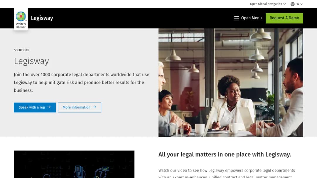
Task: Click the Legisway header brand link
Action: (x=42, y=18)
